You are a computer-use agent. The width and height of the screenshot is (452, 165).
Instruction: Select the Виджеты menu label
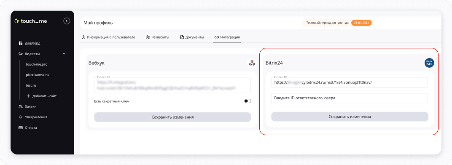(32, 54)
